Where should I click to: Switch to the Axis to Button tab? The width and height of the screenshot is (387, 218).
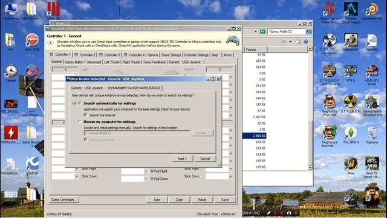coord(74,62)
